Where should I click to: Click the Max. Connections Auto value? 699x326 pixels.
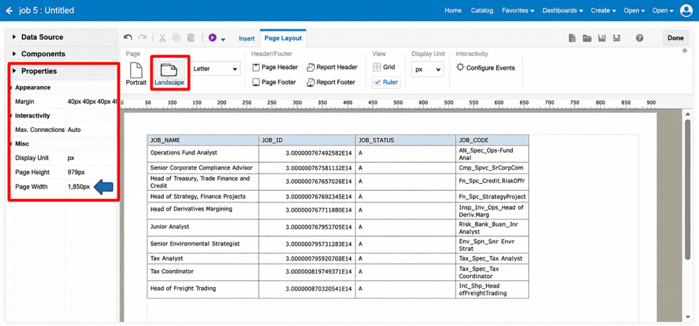click(91, 130)
